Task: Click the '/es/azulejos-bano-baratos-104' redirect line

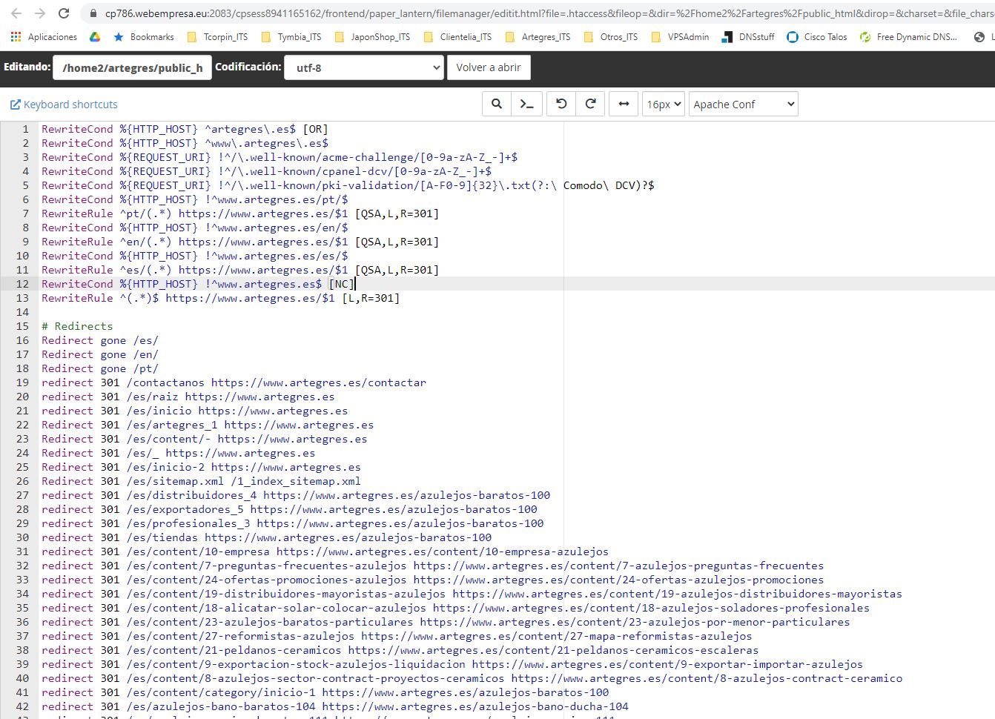Action: [x=335, y=706]
